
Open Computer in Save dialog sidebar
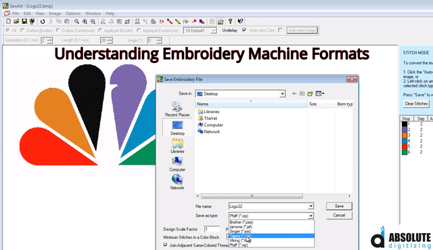point(177,164)
